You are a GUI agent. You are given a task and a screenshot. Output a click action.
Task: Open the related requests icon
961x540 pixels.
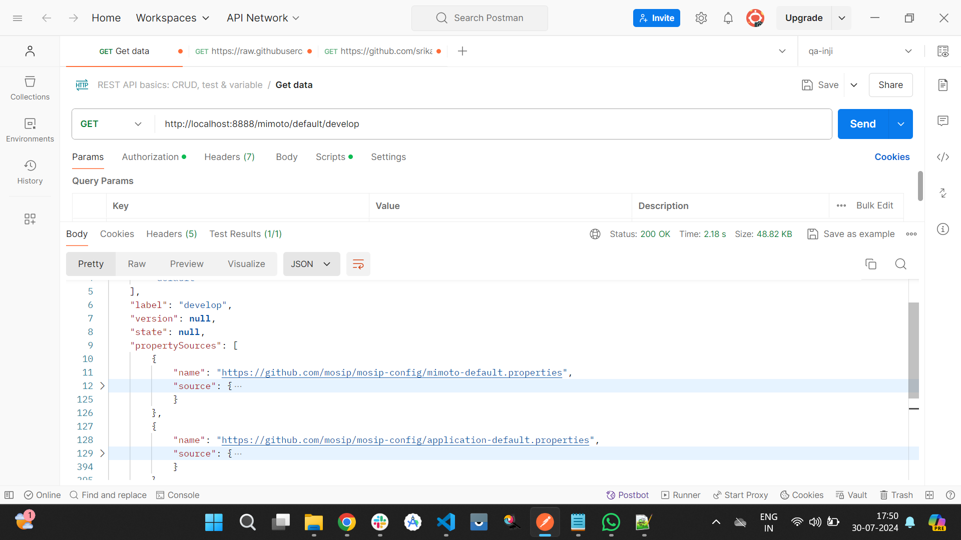[943, 193]
